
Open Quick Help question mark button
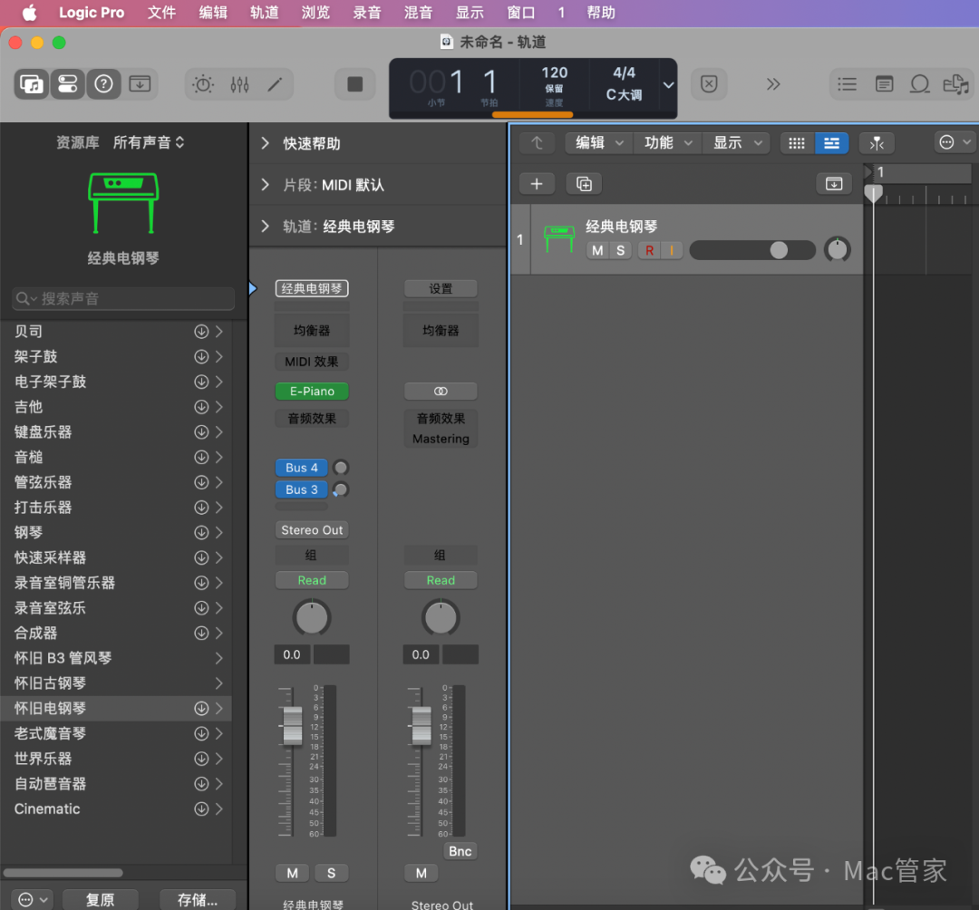[103, 83]
